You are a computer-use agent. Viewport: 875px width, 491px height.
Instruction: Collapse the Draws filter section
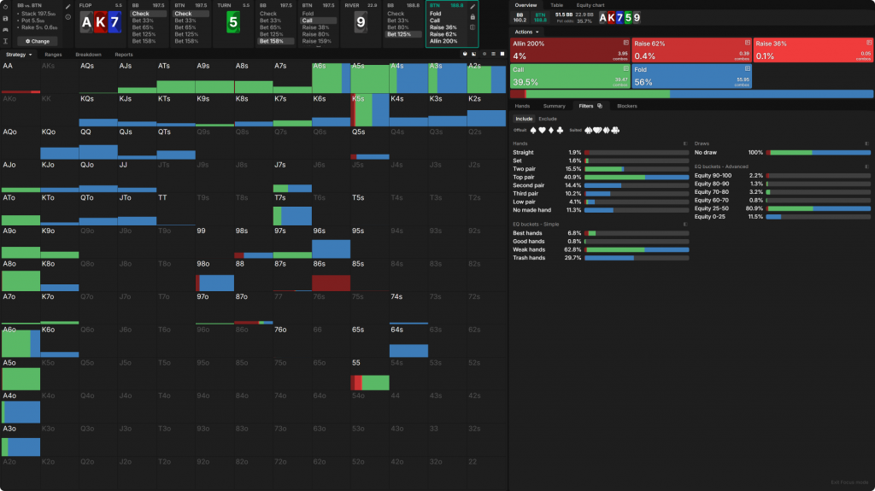click(x=866, y=143)
